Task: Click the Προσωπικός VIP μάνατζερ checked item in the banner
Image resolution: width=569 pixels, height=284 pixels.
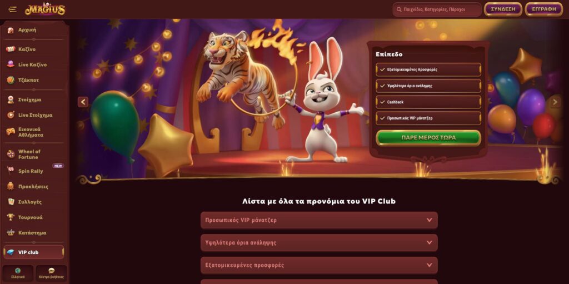Action: tap(428, 118)
